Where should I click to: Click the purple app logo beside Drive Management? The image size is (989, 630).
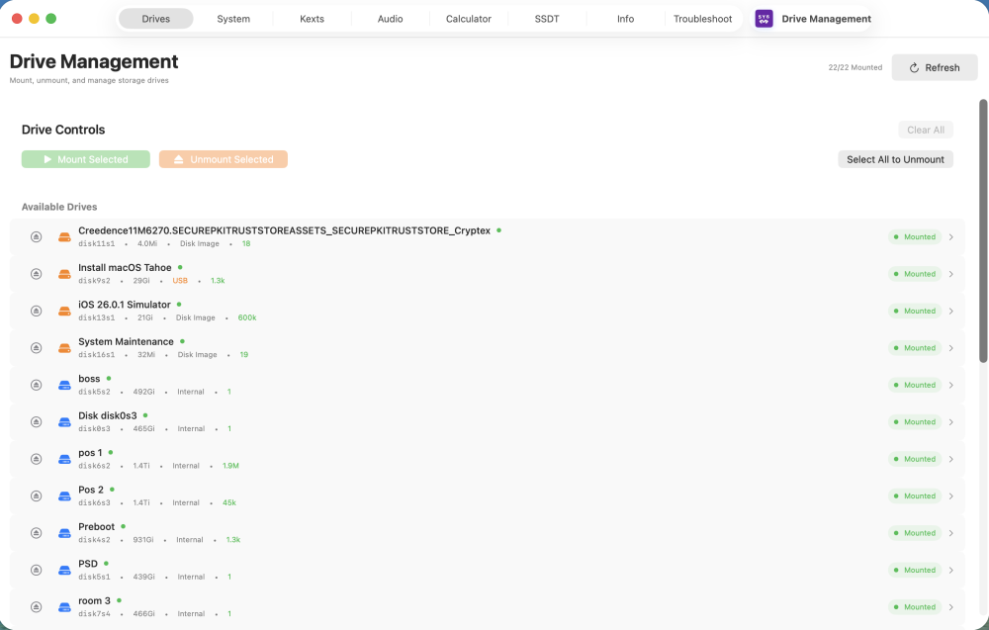click(764, 18)
